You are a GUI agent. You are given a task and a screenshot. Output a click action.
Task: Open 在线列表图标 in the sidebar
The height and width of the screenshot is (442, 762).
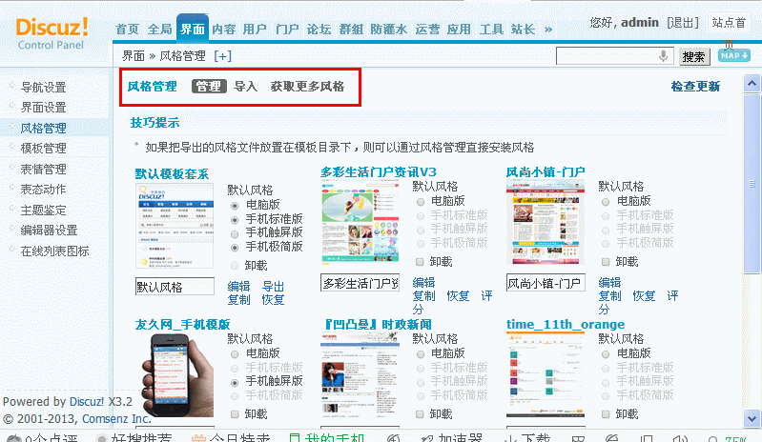click(x=55, y=251)
